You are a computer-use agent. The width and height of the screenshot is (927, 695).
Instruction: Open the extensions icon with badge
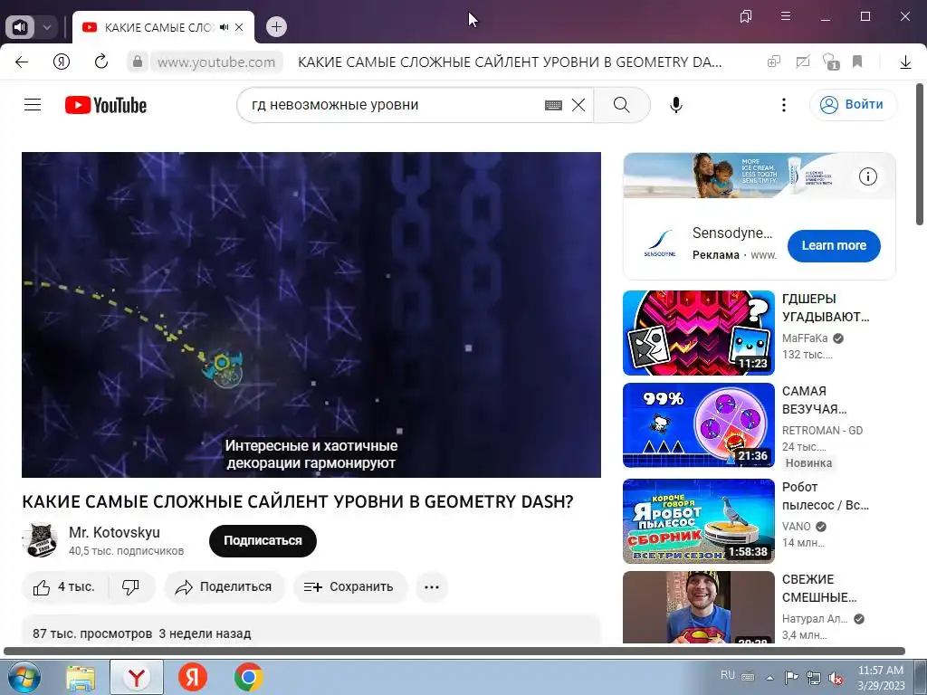831,62
